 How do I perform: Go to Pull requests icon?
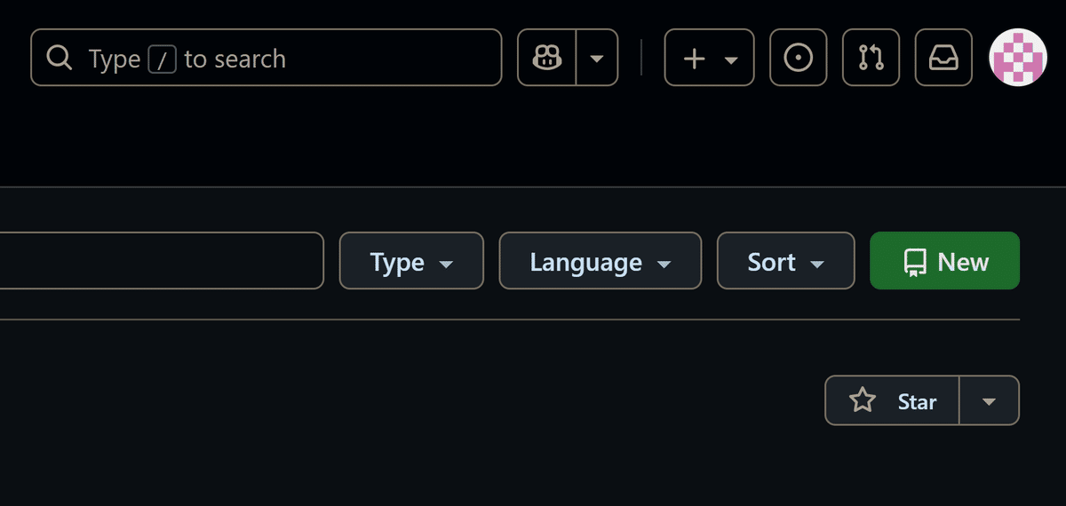tap(871, 58)
